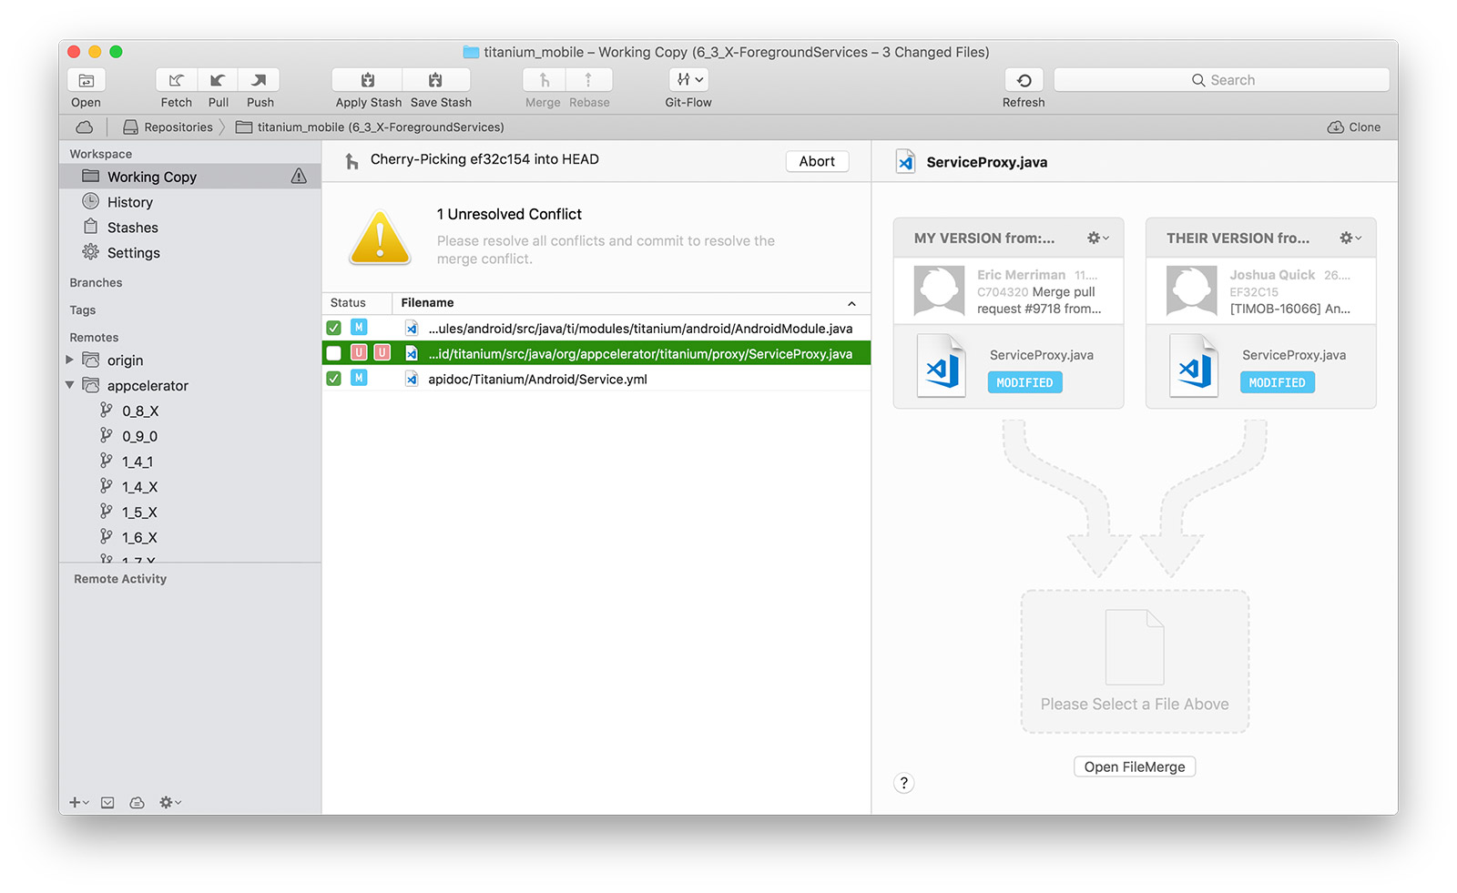Abort the cherry-pick operation

pyautogui.click(x=817, y=161)
